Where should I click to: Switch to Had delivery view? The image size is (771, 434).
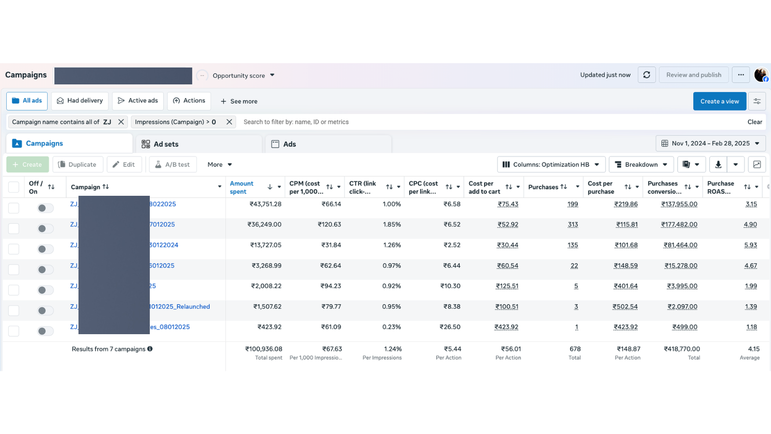[x=80, y=101]
